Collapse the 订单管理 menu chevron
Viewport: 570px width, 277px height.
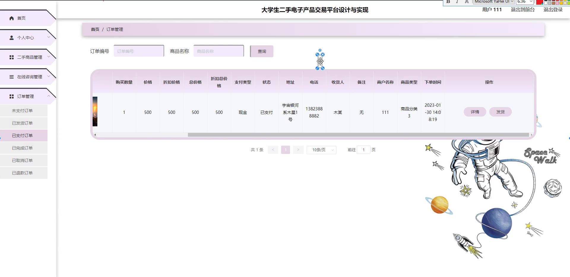point(49,96)
